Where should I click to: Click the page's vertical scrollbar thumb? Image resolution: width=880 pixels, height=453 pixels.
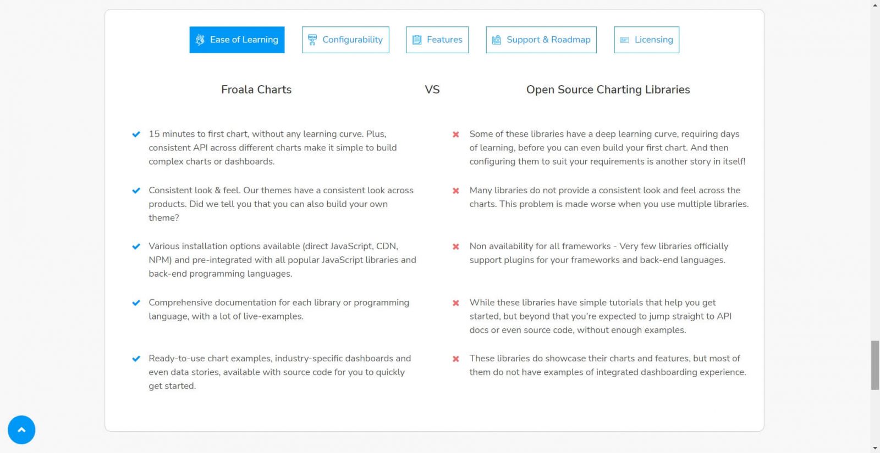(875, 365)
